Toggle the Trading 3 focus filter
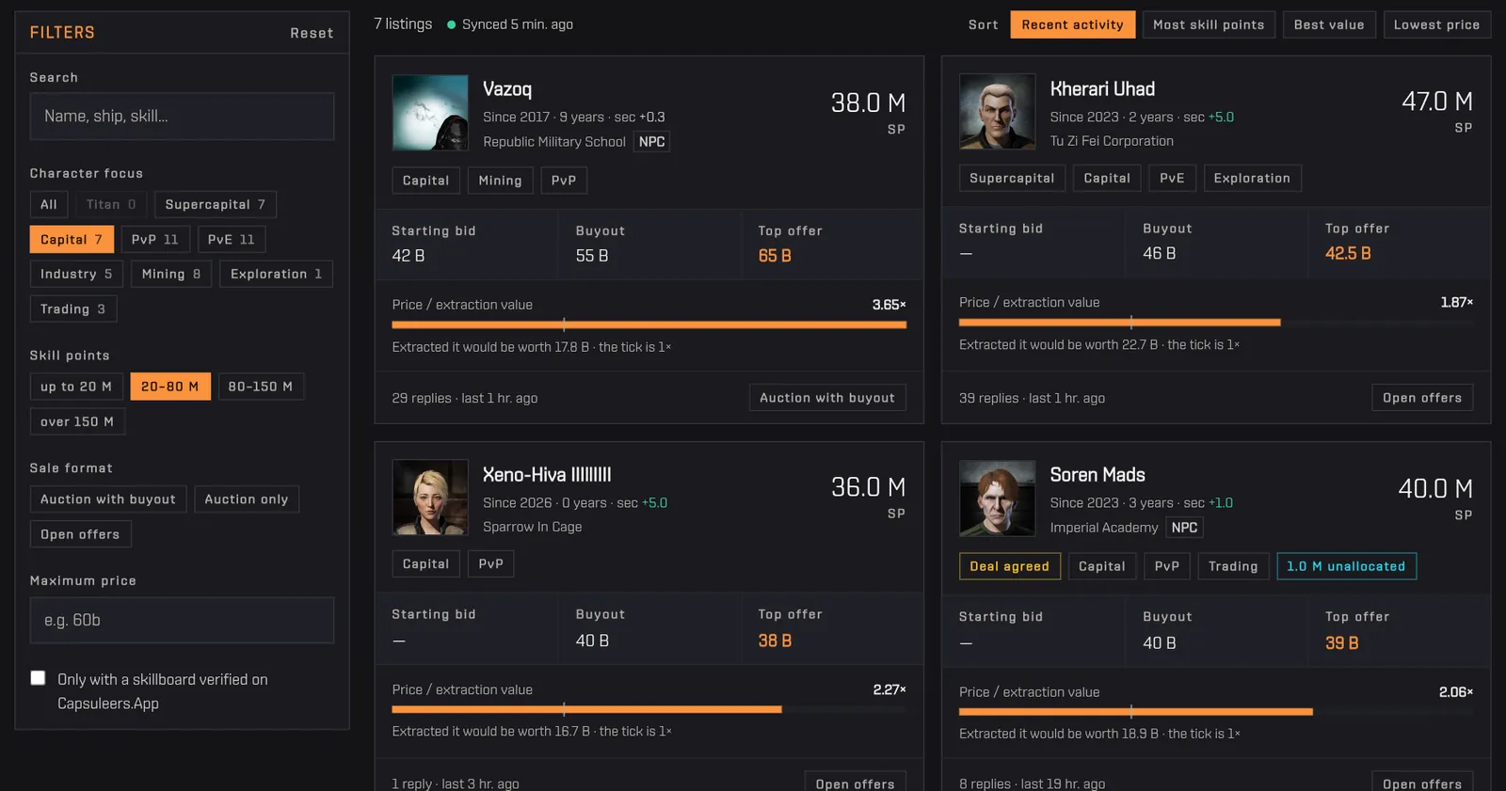 73,309
